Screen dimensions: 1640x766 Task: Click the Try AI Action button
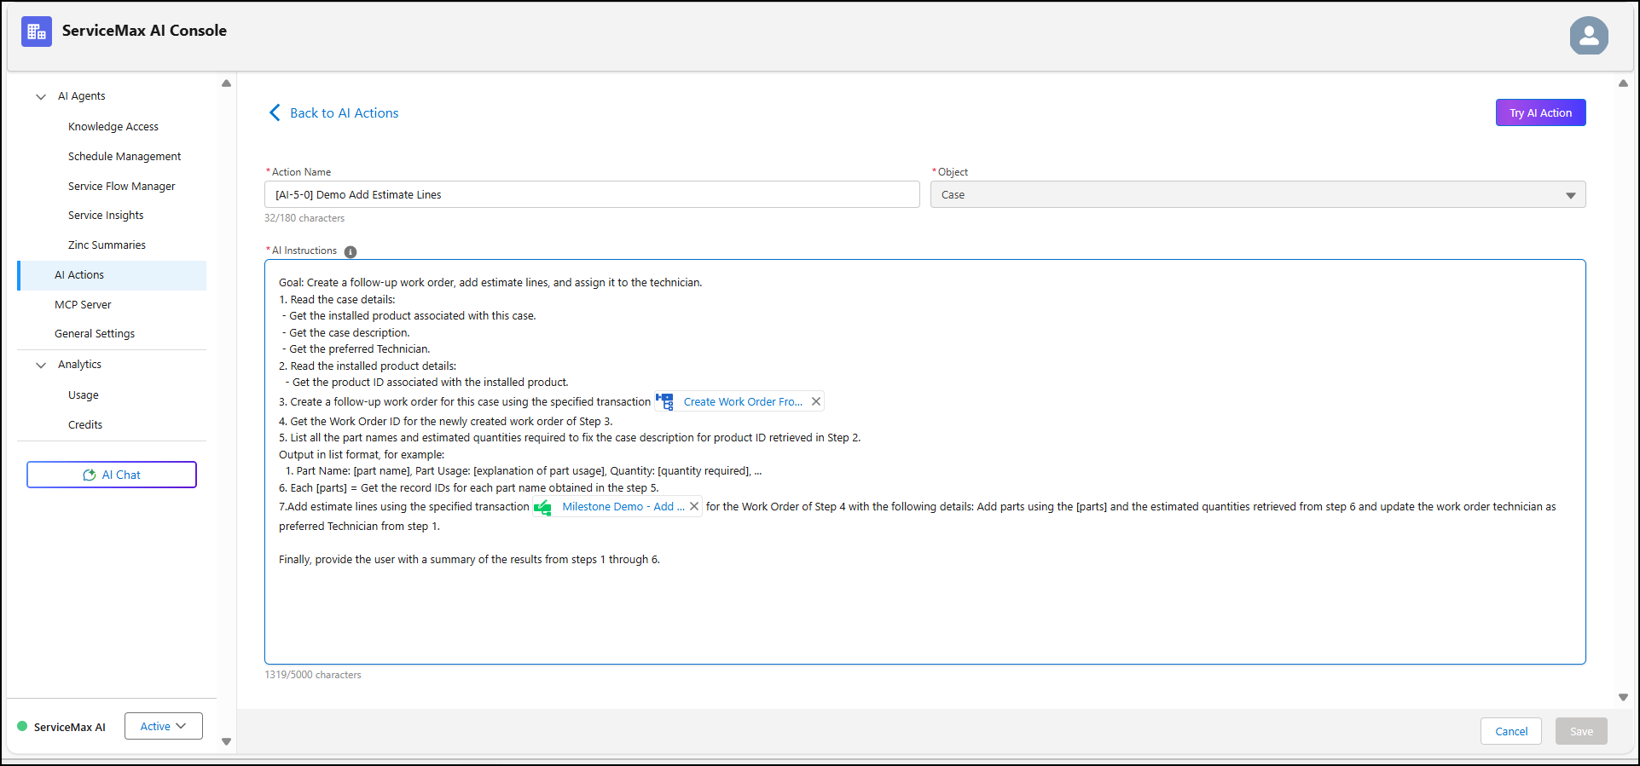click(x=1540, y=112)
